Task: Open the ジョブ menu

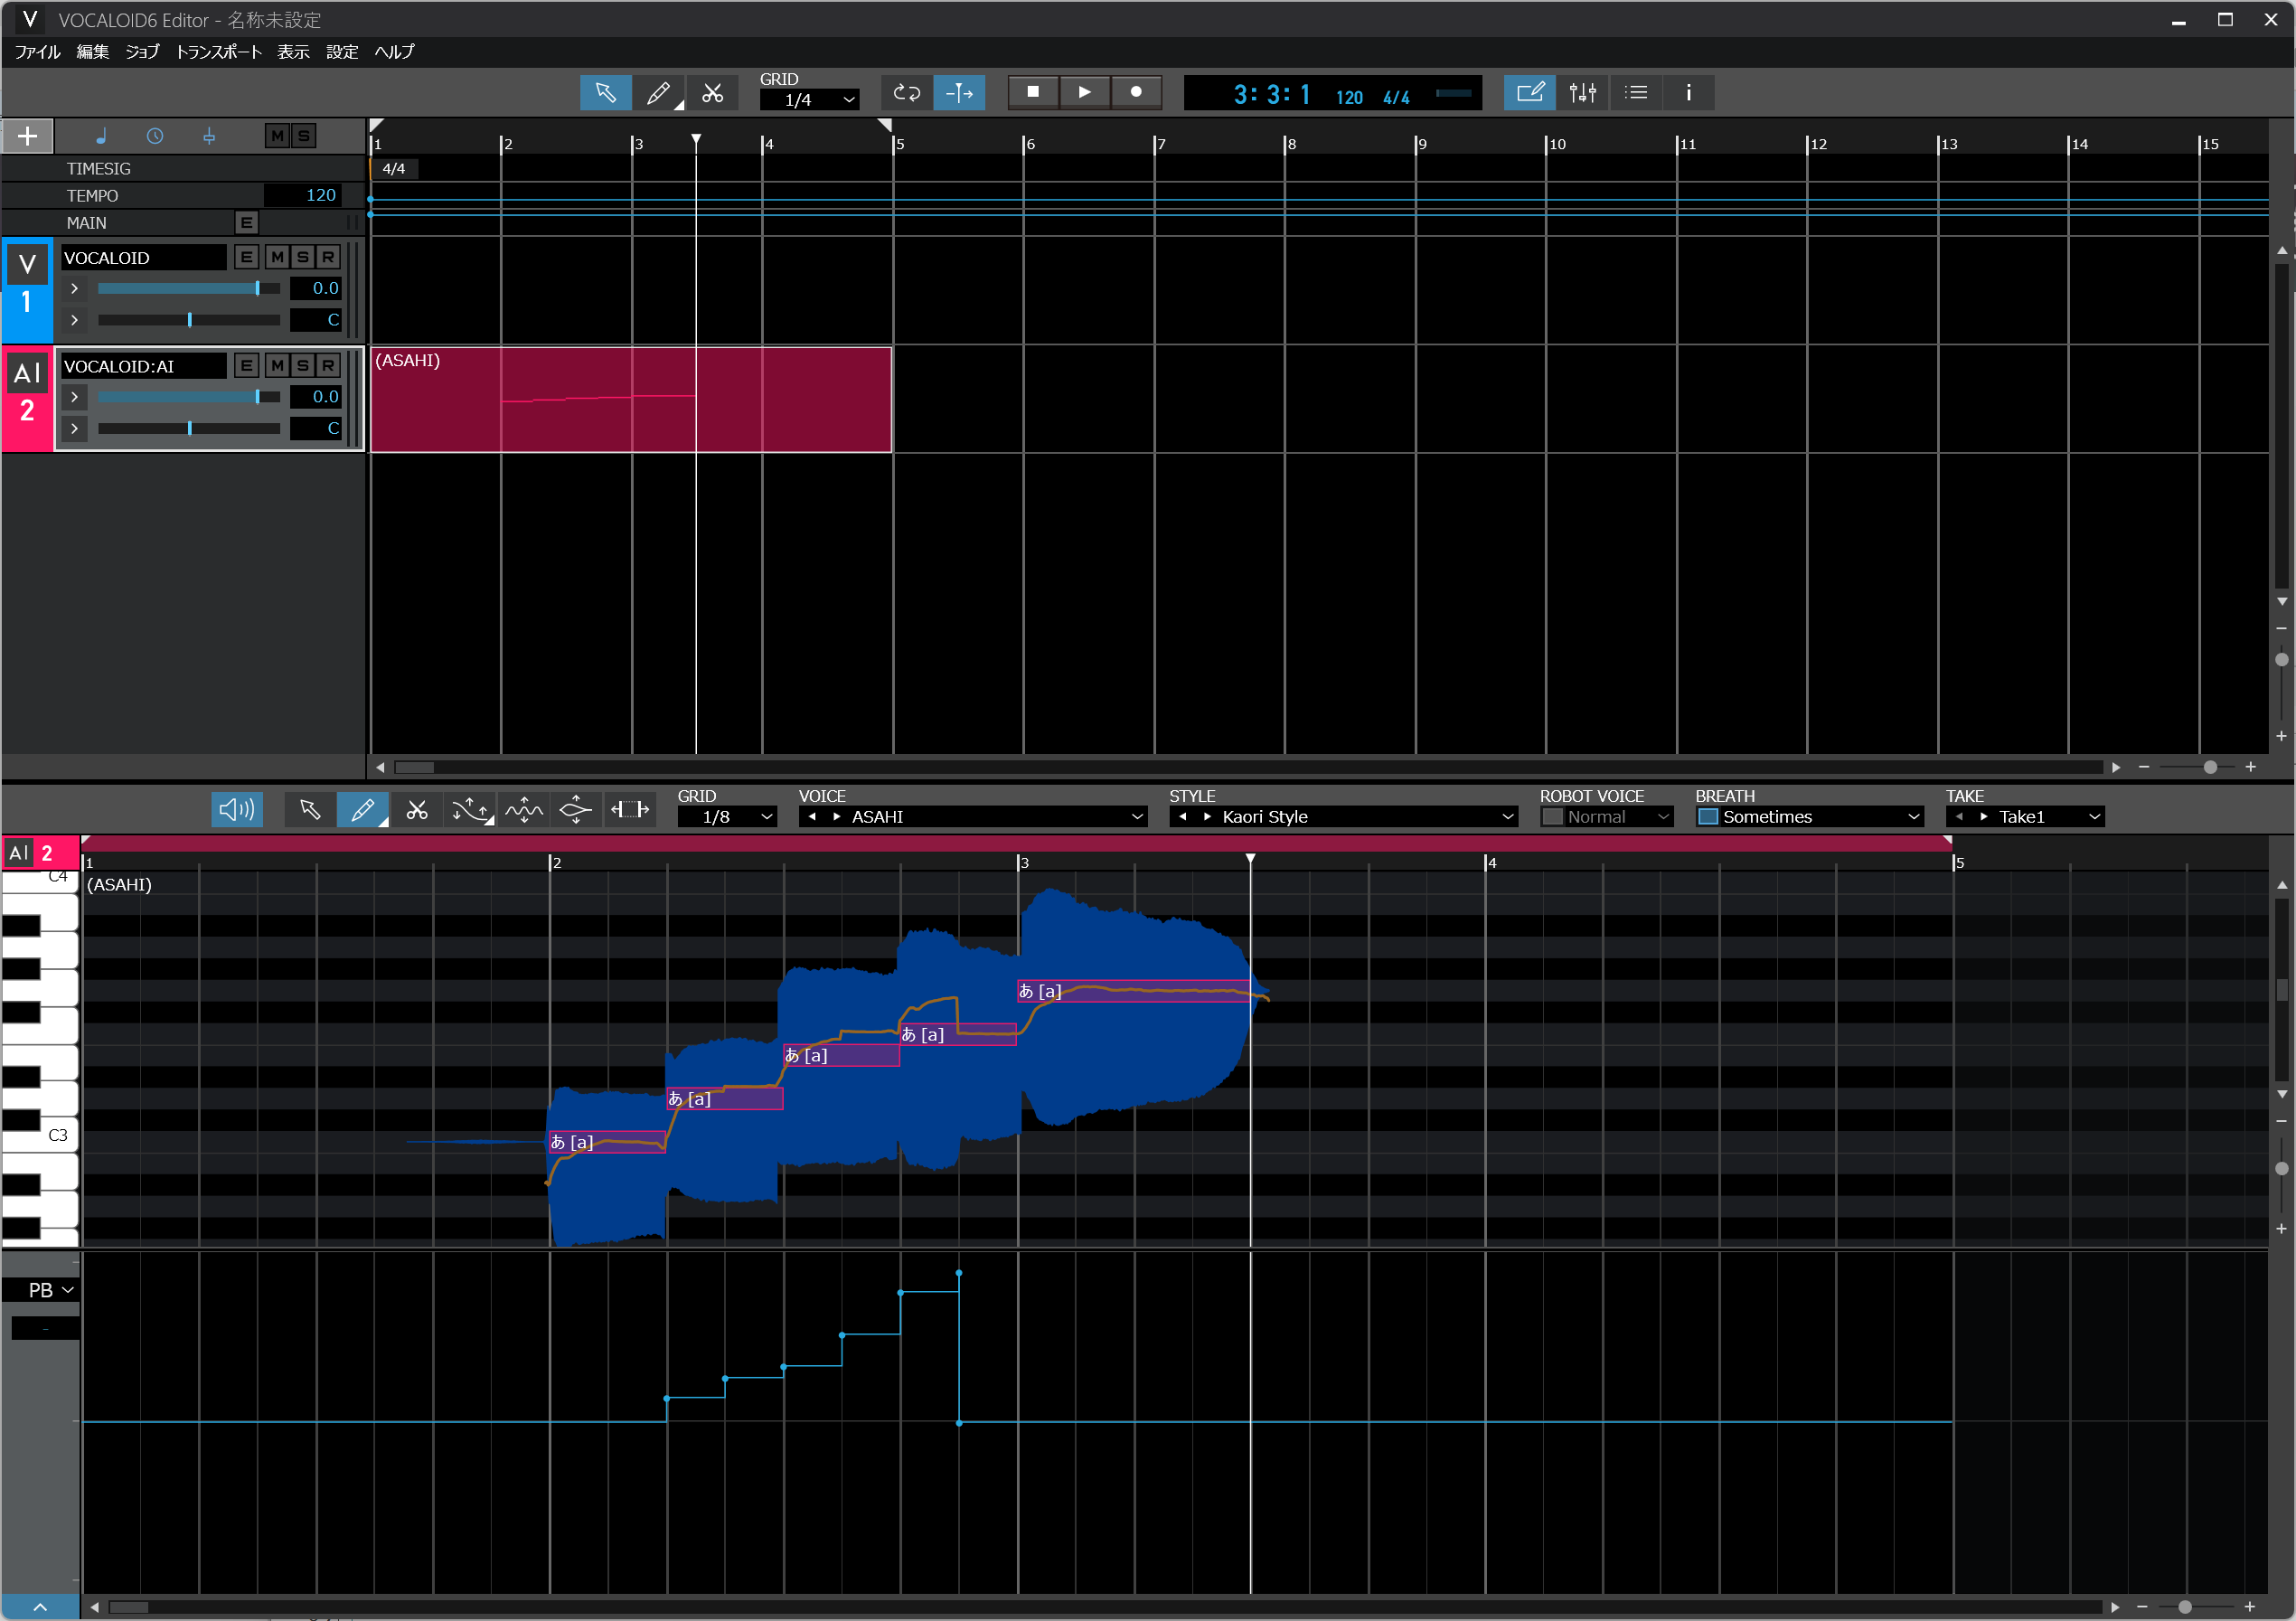Action: [142, 52]
